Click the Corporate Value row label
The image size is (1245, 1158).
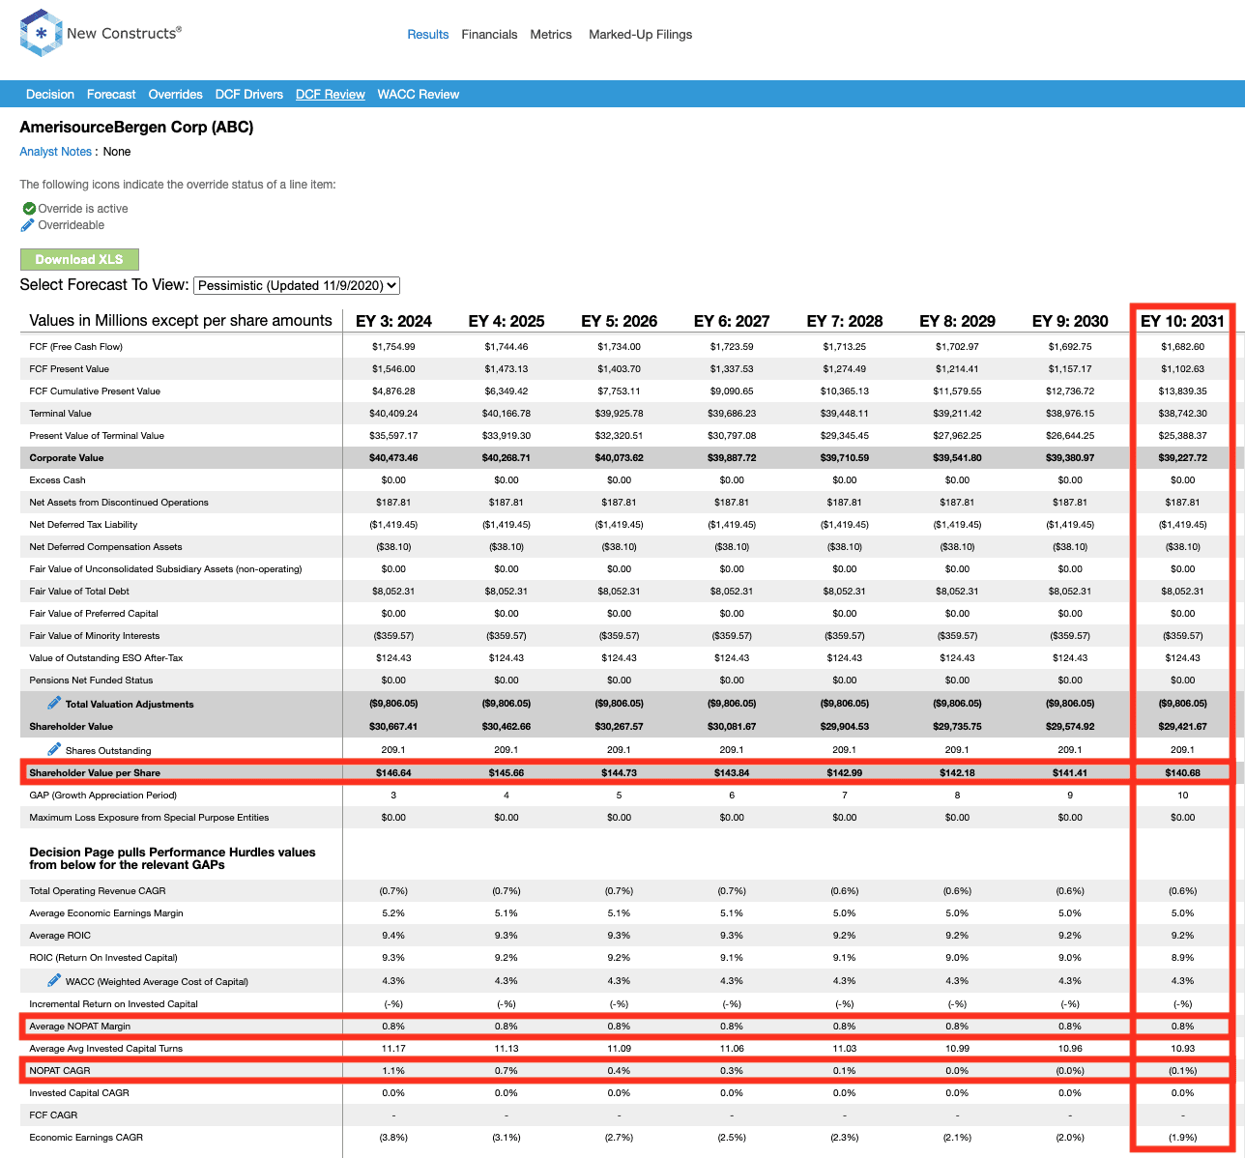pyautogui.click(x=66, y=457)
